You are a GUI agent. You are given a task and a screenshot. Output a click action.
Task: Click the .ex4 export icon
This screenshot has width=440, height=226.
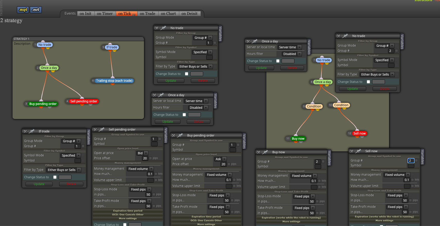pyautogui.click(x=36, y=10)
